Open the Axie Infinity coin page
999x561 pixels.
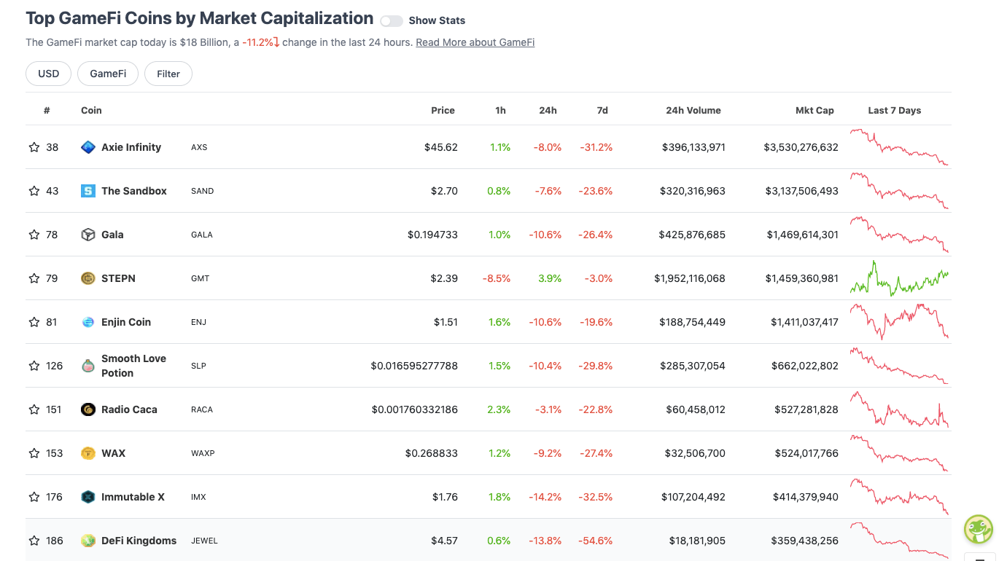click(131, 147)
